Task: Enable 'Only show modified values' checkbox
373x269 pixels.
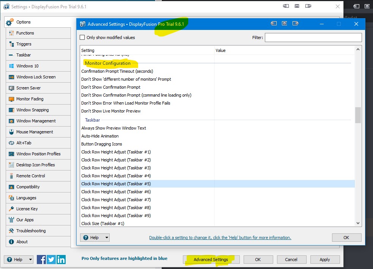Action: [82, 38]
